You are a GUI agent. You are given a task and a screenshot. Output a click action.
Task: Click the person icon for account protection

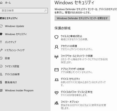click(x=56, y=47)
